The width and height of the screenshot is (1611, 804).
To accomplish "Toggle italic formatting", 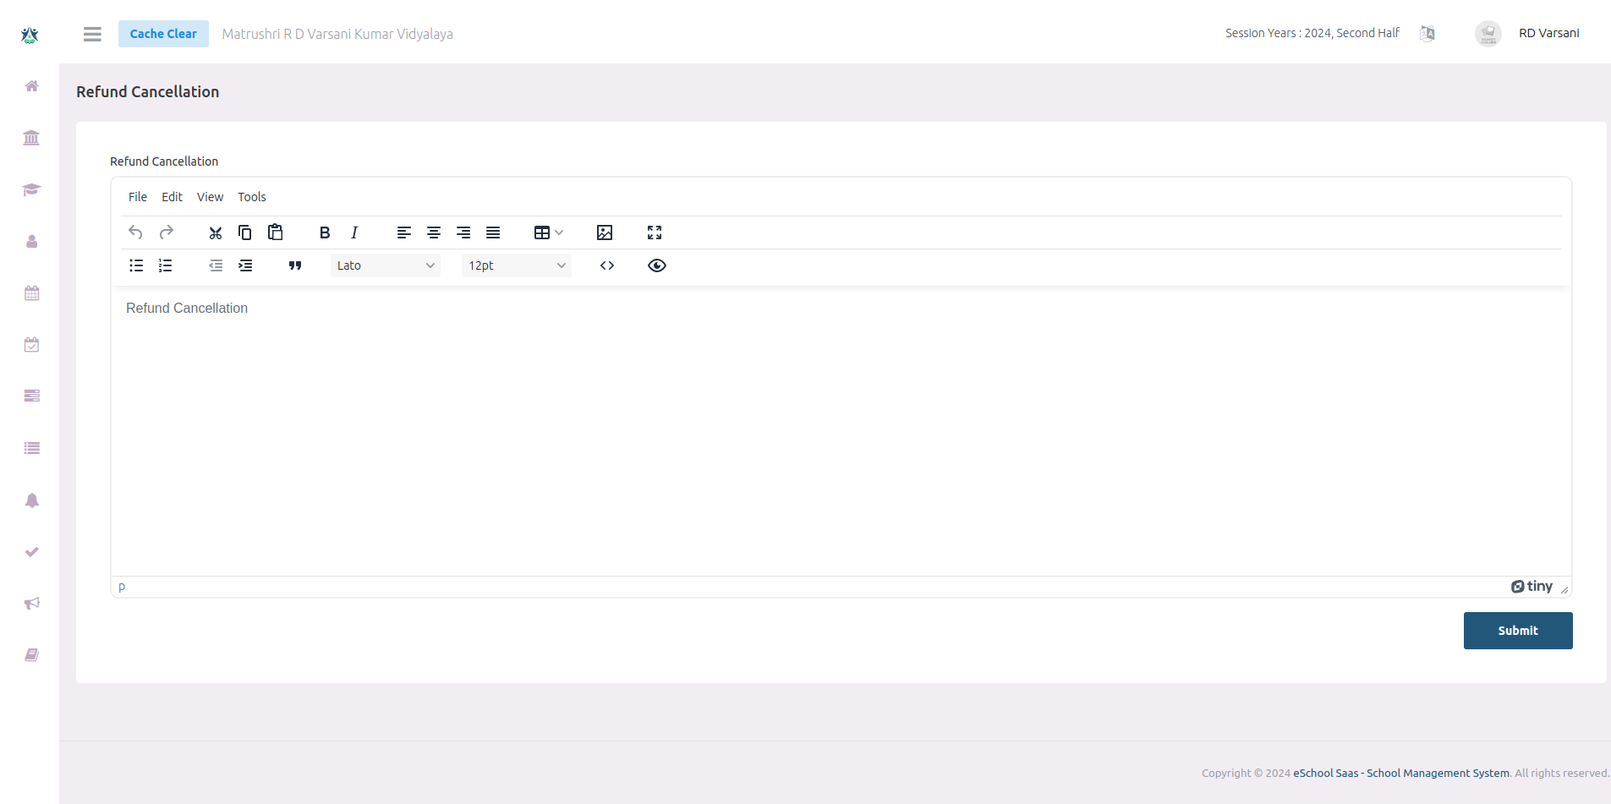I will tap(354, 232).
